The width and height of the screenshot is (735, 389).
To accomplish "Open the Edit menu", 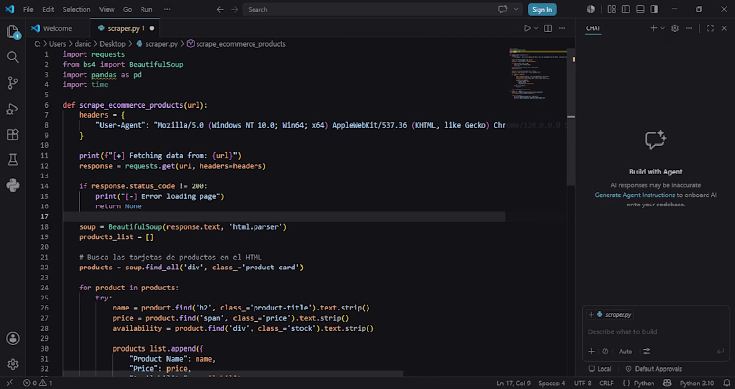I will pos(48,9).
